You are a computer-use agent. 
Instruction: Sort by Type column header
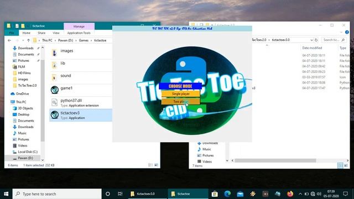(343, 48)
